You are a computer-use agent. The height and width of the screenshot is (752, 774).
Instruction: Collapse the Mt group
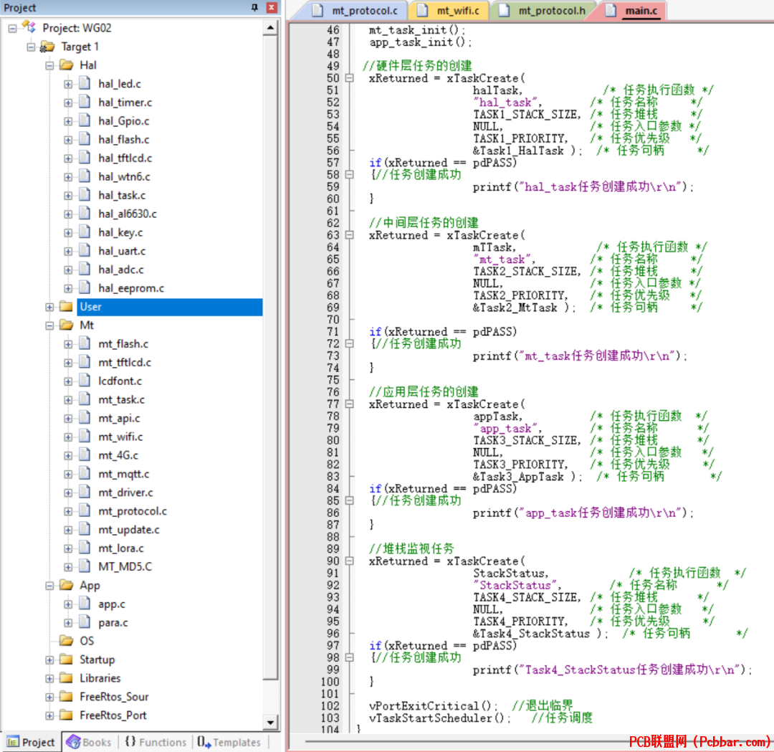[x=49, y=325]
